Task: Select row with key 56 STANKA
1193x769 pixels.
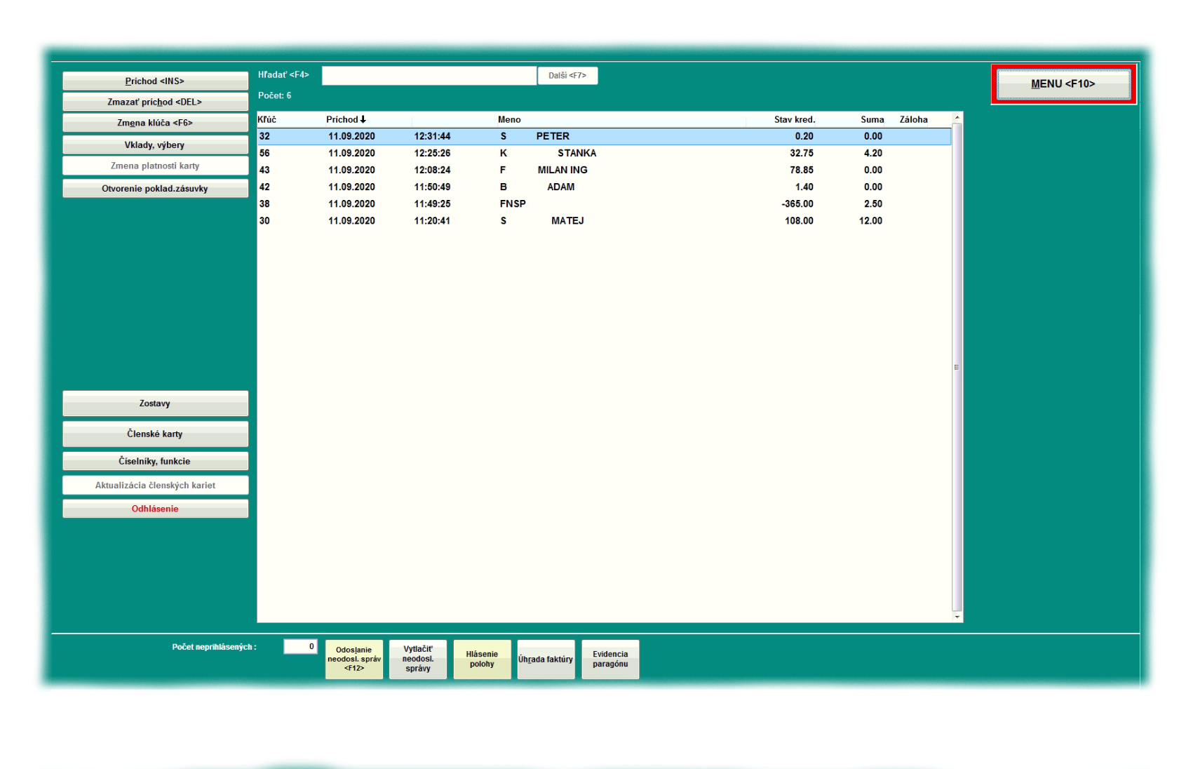Action: pos(604,154)
